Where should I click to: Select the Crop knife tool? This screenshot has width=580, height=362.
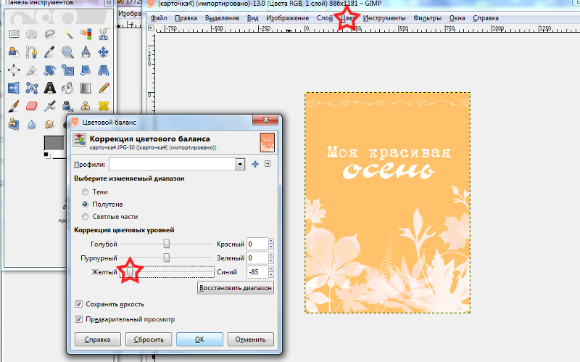coord(32,70)
